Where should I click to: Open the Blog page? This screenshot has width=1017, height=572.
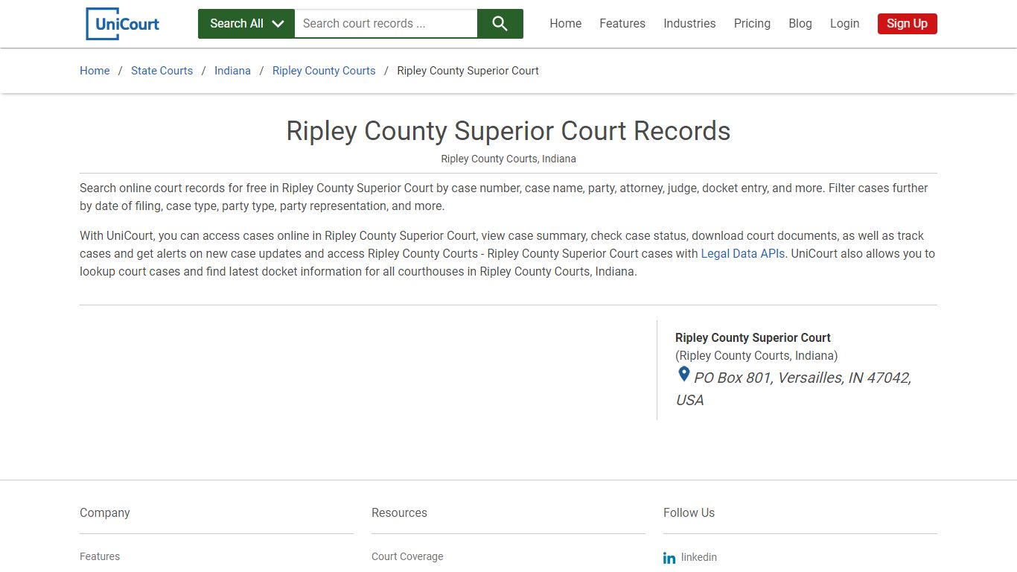[x=800, y=24]
